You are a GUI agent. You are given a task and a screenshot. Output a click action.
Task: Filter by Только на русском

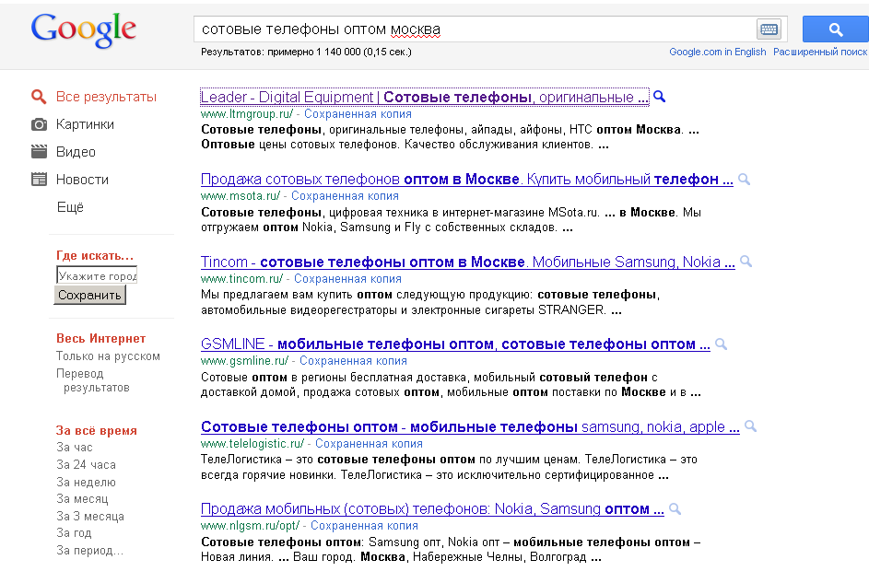click(108, 356)
